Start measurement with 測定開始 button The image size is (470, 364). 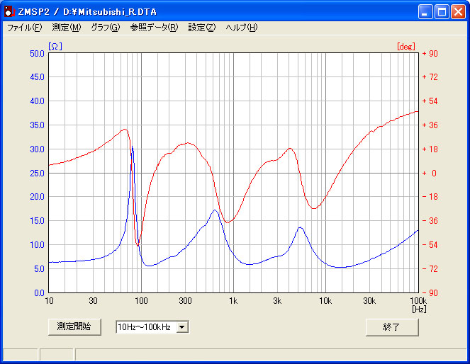(x=74, y=327)
